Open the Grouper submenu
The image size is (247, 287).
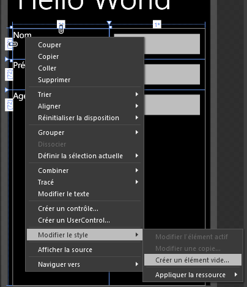(84, 132)
